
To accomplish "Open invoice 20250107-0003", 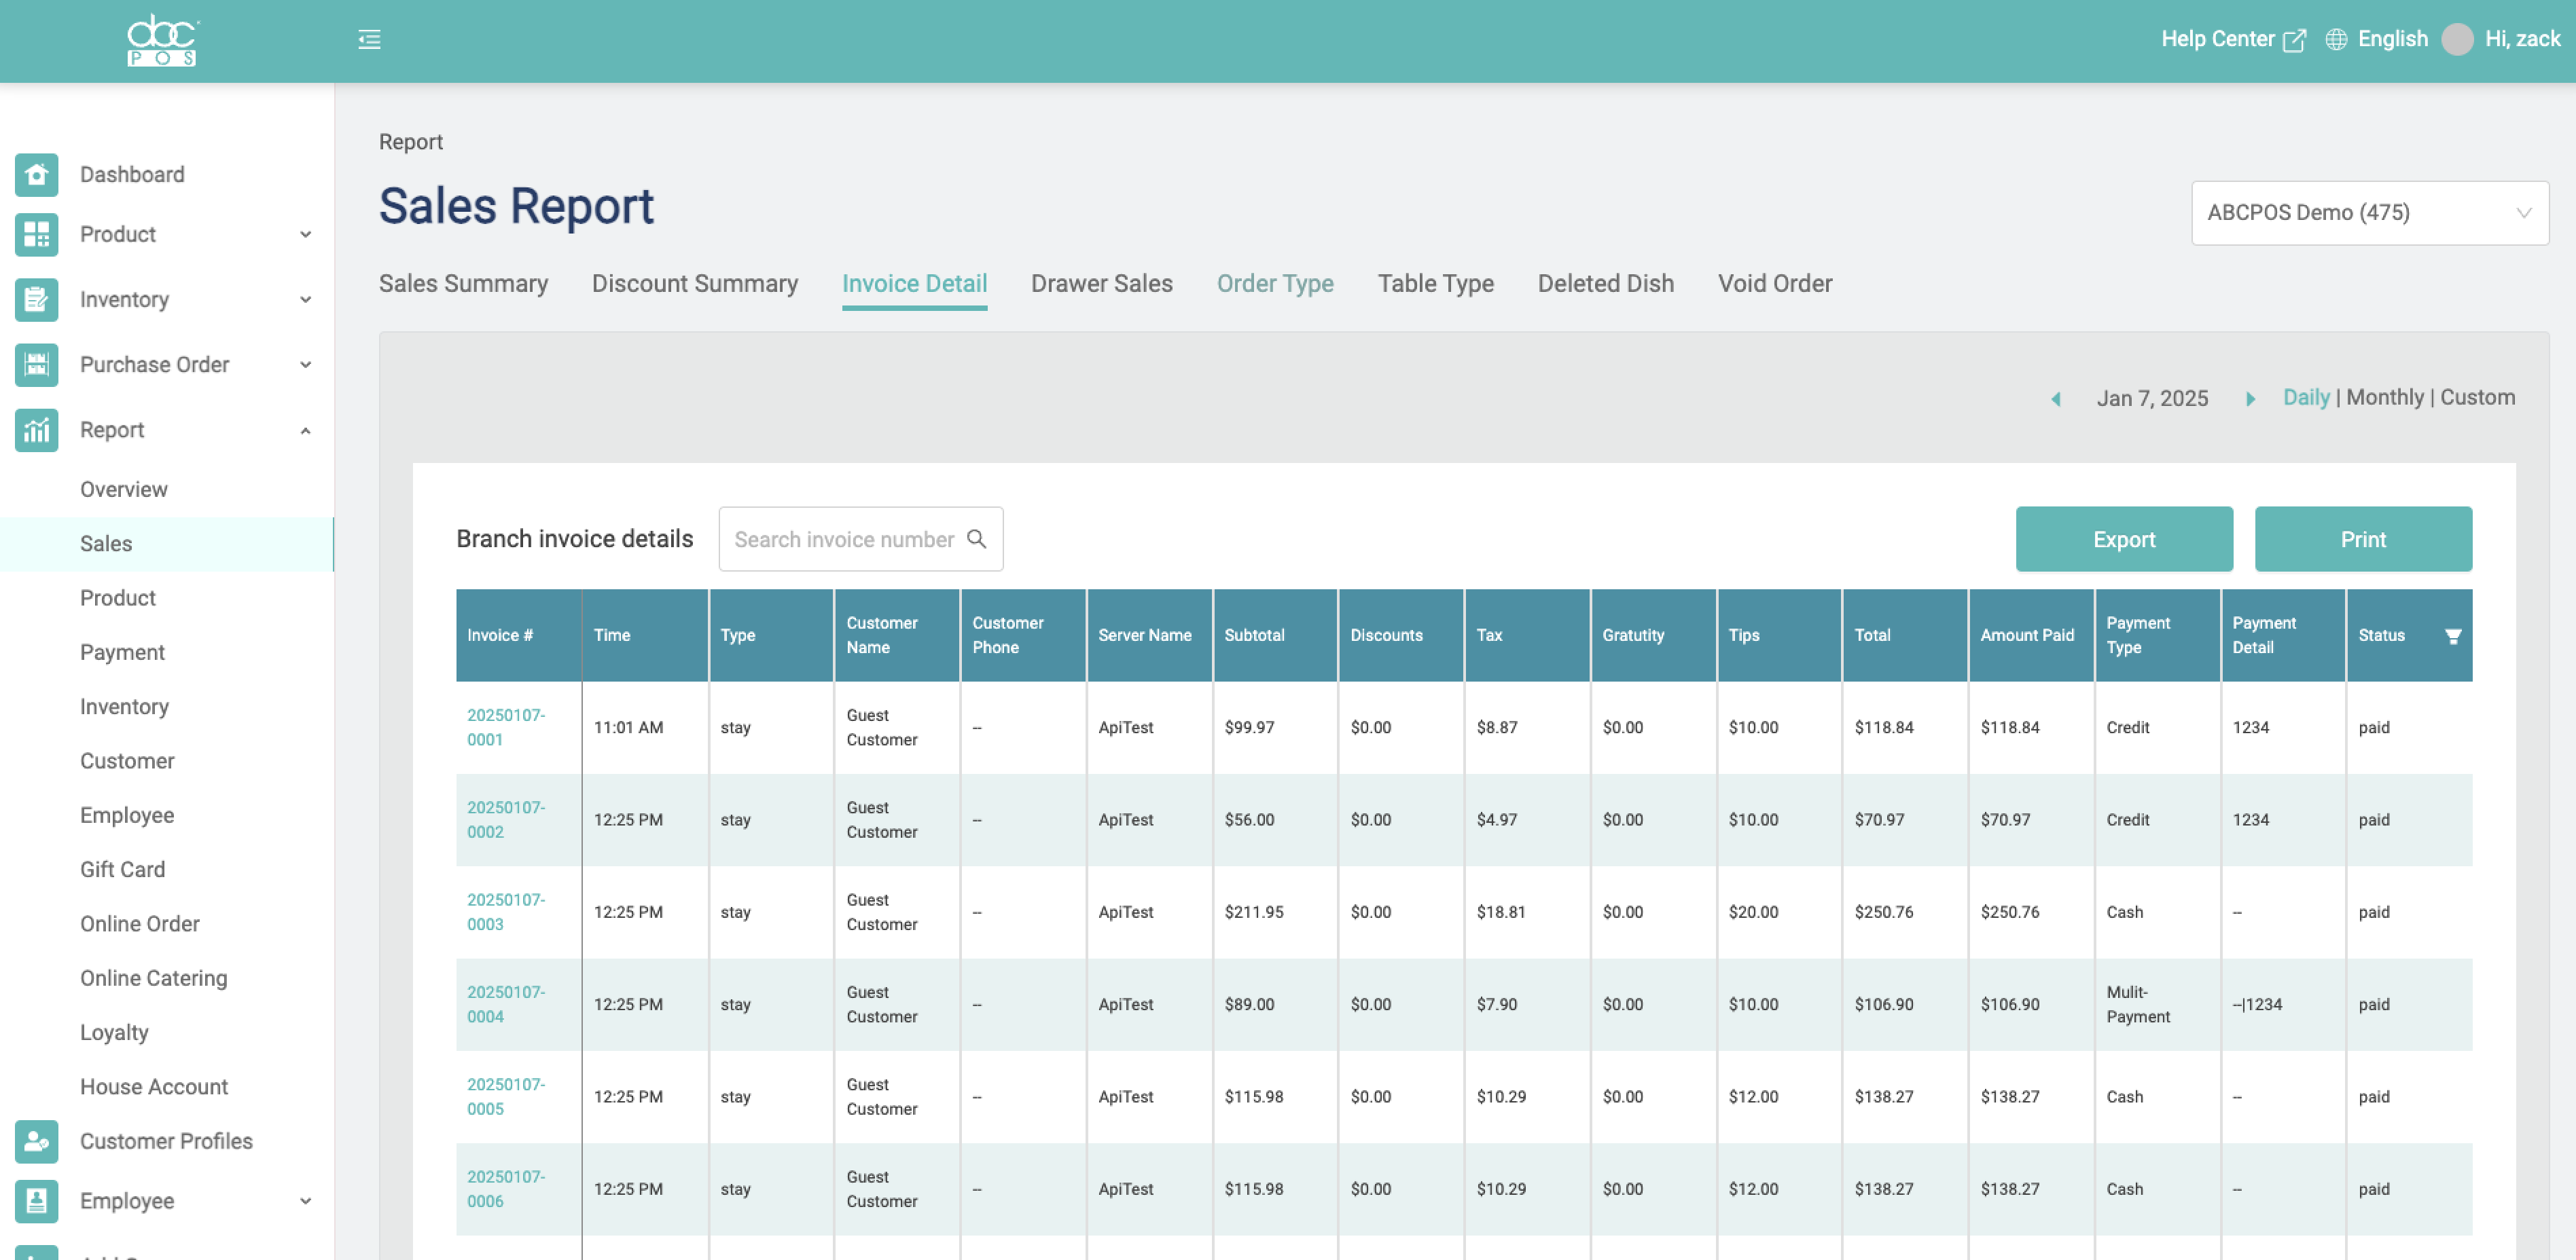I will tap(506, 912).
